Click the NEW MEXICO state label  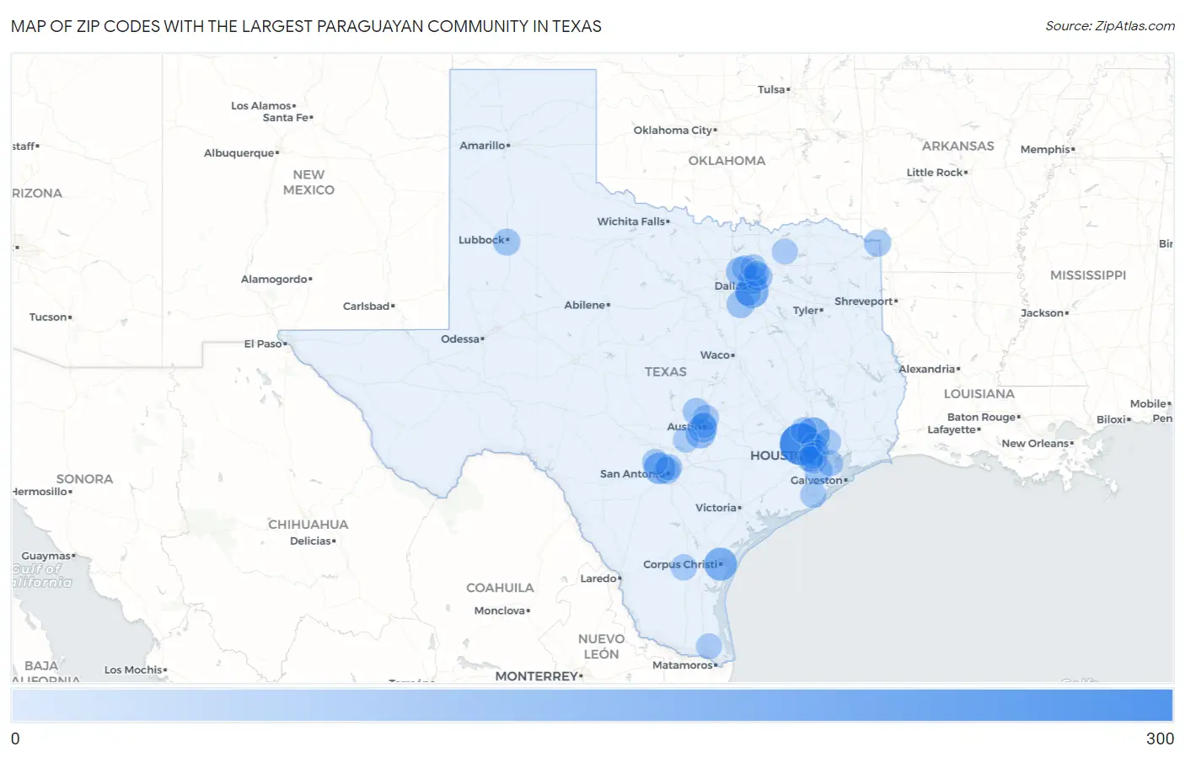coord(308,182)
